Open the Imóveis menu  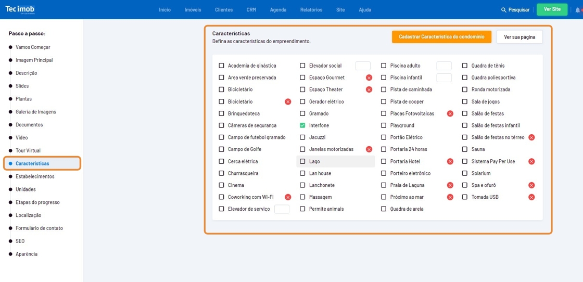(193, 10)
